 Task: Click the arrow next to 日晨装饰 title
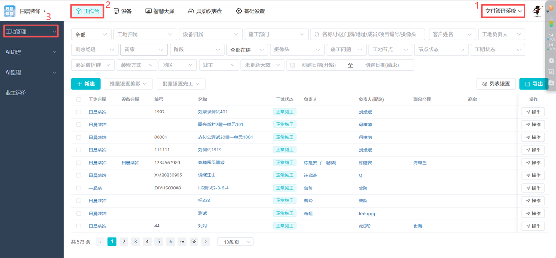(44, 10)
